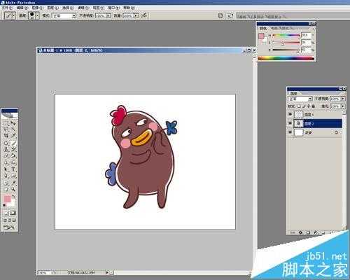Select the Healing Brush tool
Viewport: 350px width, 280px height.
pyautogui.click(x=6, y=143)
